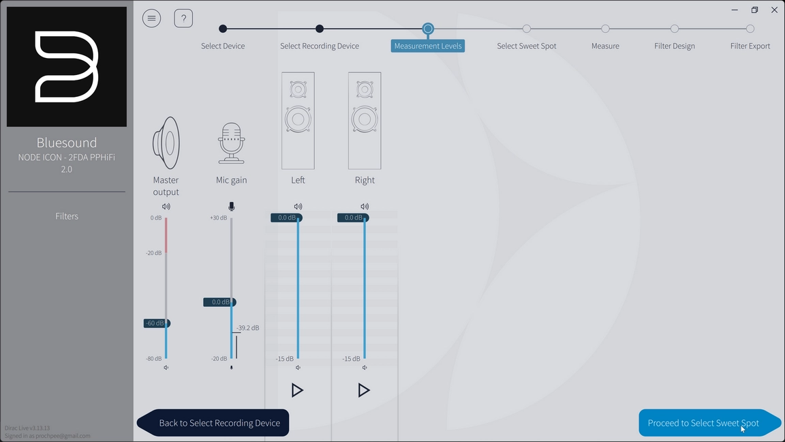Click the Master output -60 dB slider handle

click(x=157, y=323)
